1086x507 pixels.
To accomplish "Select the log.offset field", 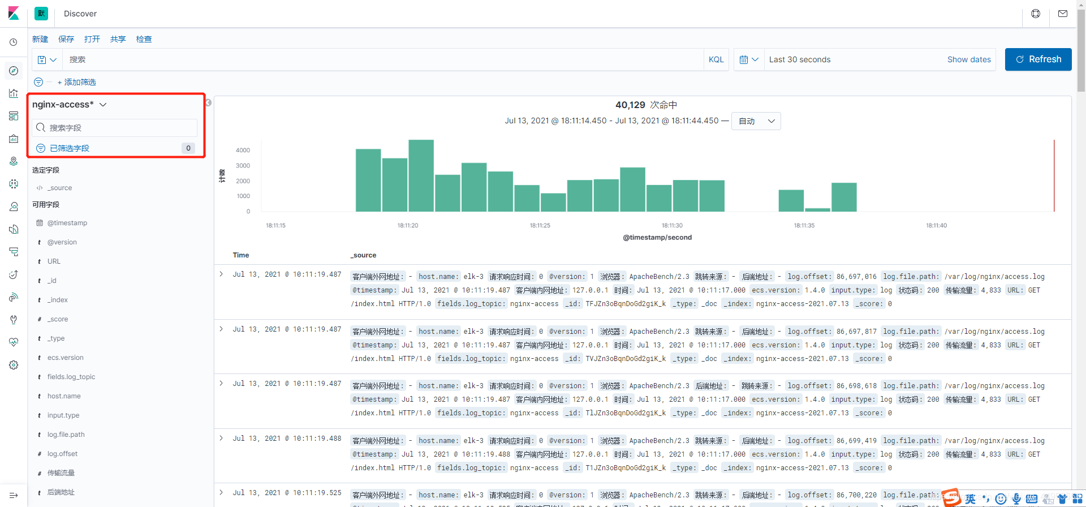I will [x=62, y=454].
